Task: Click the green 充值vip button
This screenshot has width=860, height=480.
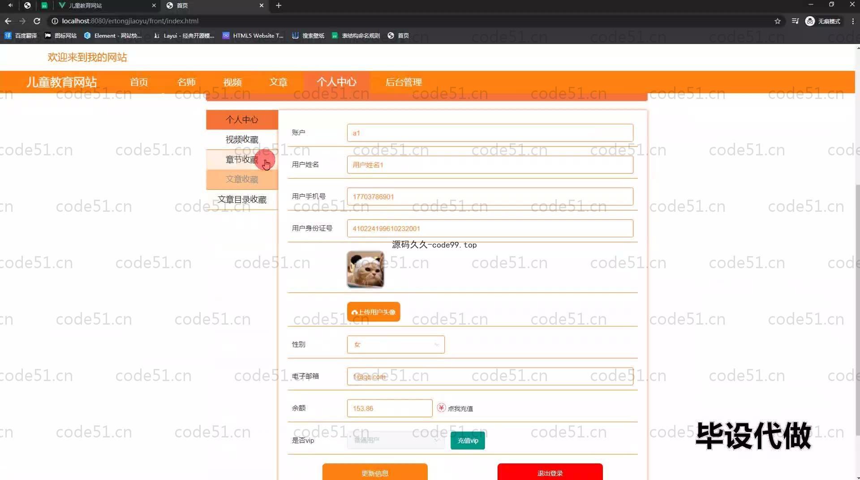Action: [468, 441]
